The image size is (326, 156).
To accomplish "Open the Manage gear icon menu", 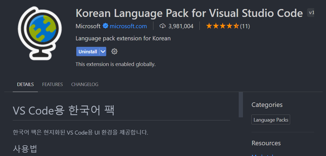I will (x=114, y=51).
